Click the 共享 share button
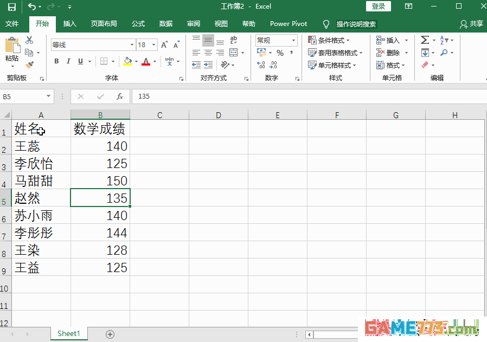The height and width of the screenshot is (342, 487). pos(471,24)
